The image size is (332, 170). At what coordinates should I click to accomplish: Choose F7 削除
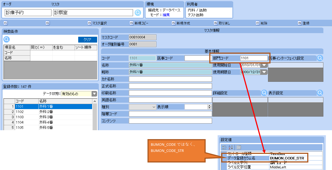262,23
